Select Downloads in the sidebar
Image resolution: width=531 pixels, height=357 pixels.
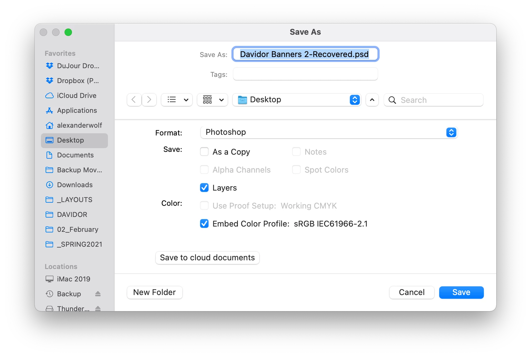74,185
